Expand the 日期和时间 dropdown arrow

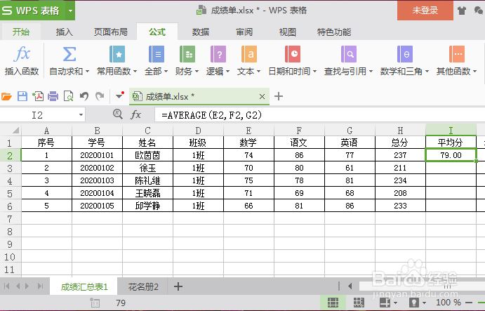[x=314, y=72]
